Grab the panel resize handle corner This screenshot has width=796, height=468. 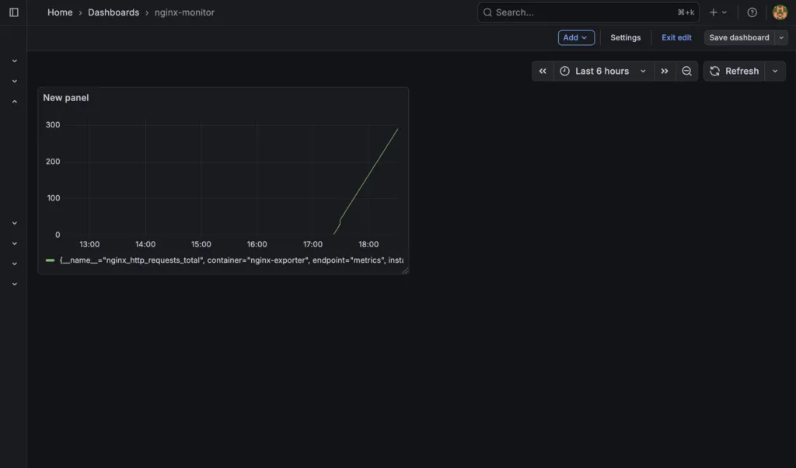coord(404,271)
